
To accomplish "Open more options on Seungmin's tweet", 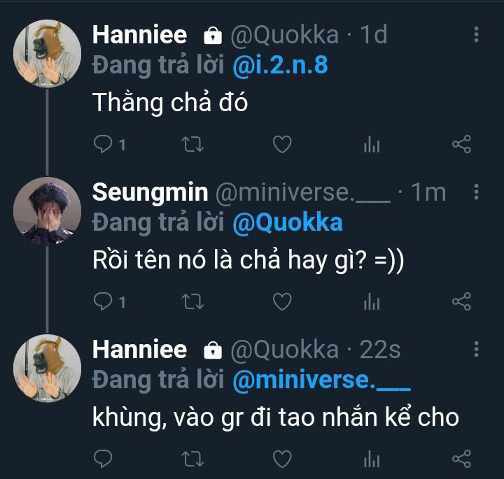I will (477, 192).
